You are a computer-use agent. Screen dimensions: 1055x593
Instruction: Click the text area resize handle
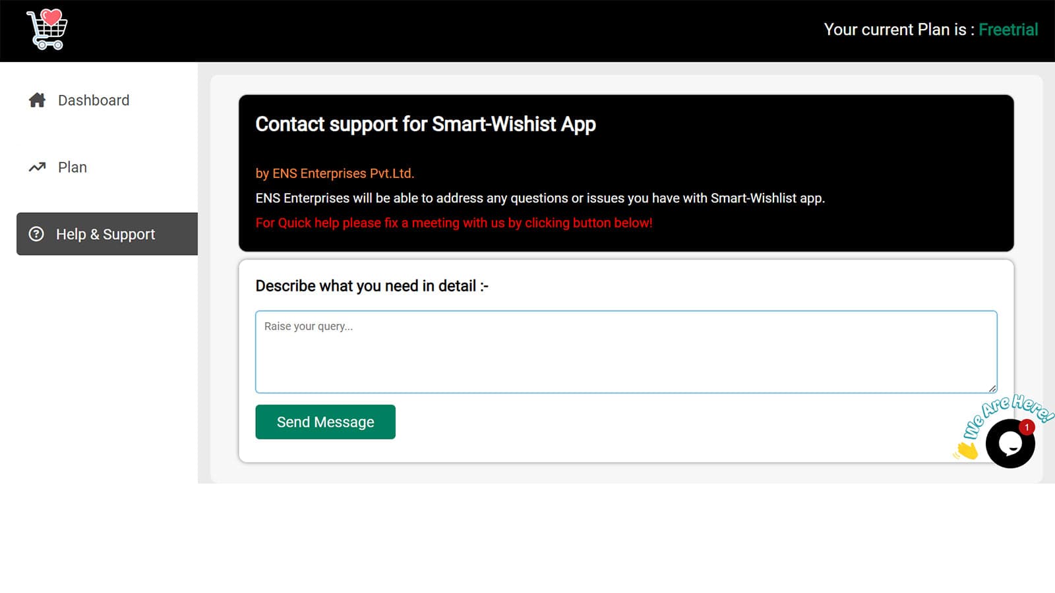pos(992,389)
